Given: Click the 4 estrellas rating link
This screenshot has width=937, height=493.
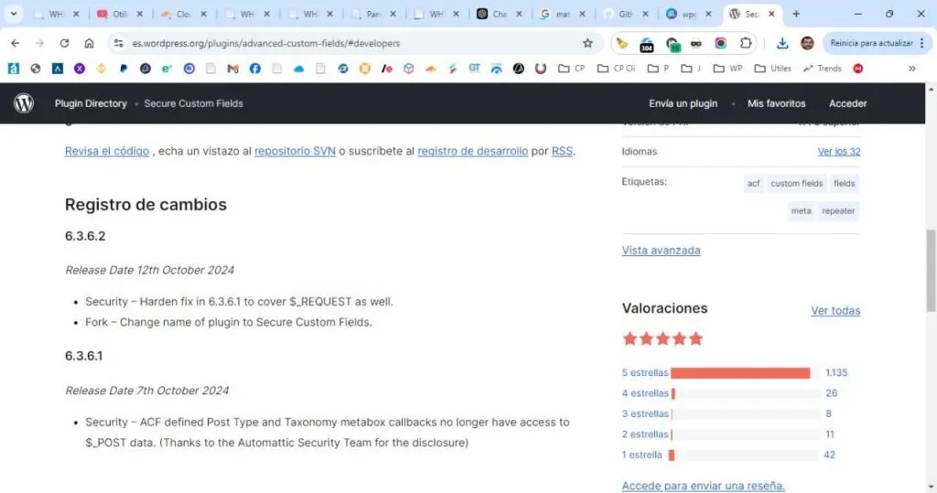Looking at the screenshot, I should point(645,393).
